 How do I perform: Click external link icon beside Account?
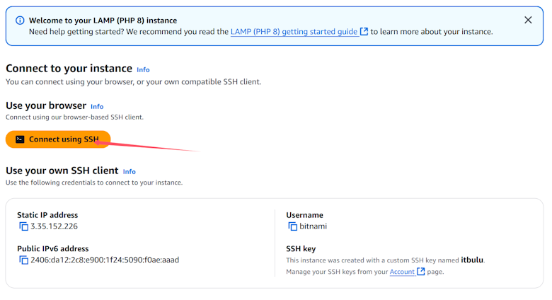[421, 272]
